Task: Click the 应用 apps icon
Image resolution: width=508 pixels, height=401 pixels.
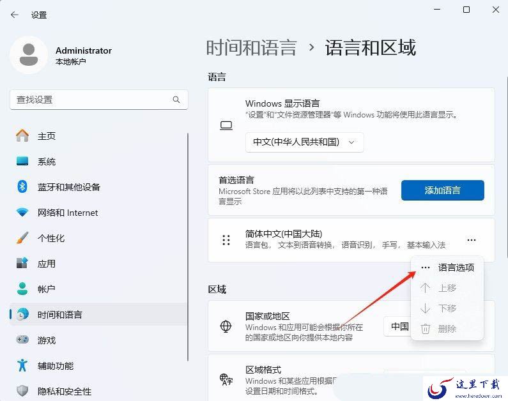Action: tap(22, 263)
